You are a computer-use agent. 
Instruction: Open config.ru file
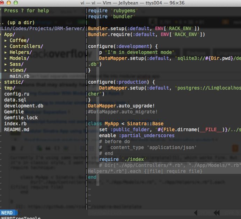pos(17,94)
